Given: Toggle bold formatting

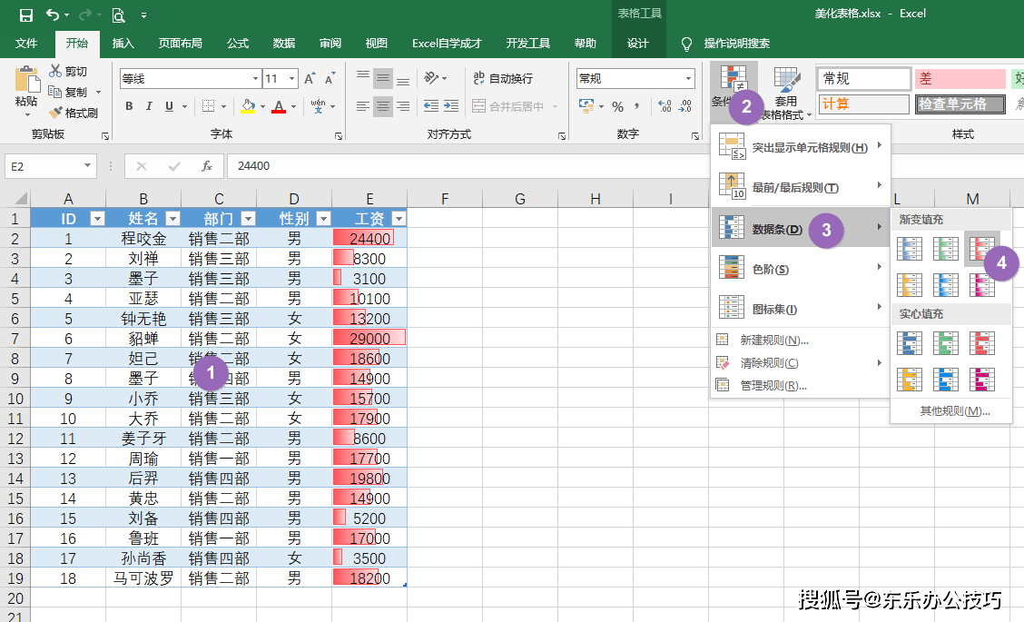Looking at the screenshot, I should pyautogui.click(x=129, y=106).
